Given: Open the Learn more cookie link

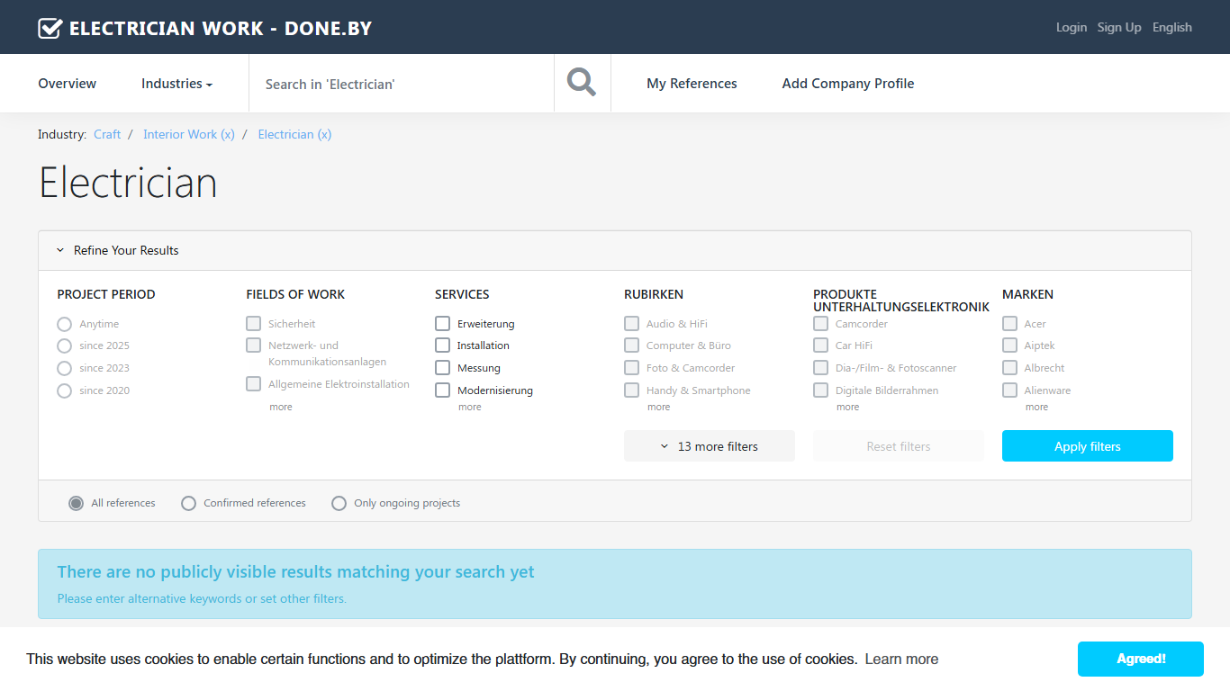Looking at the screenshot, I should (x=901, y=660).
